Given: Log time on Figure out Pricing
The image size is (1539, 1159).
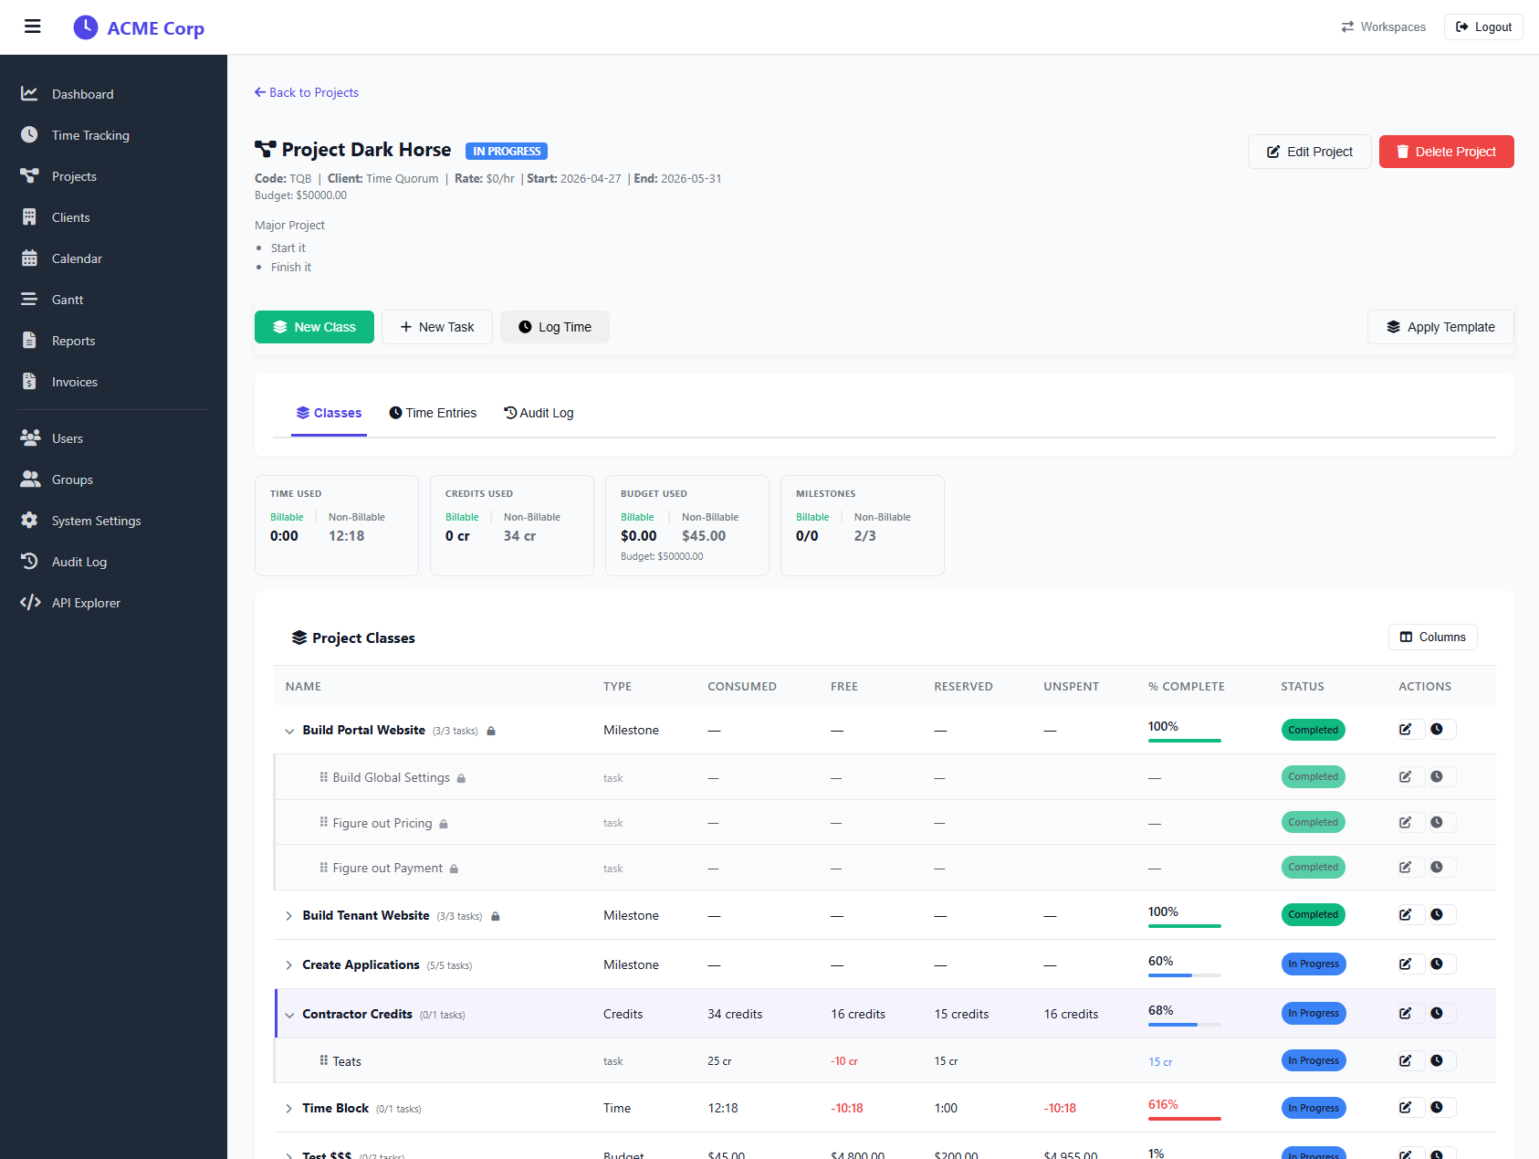Looking at the screenshot, I should tap(1437, 823).
